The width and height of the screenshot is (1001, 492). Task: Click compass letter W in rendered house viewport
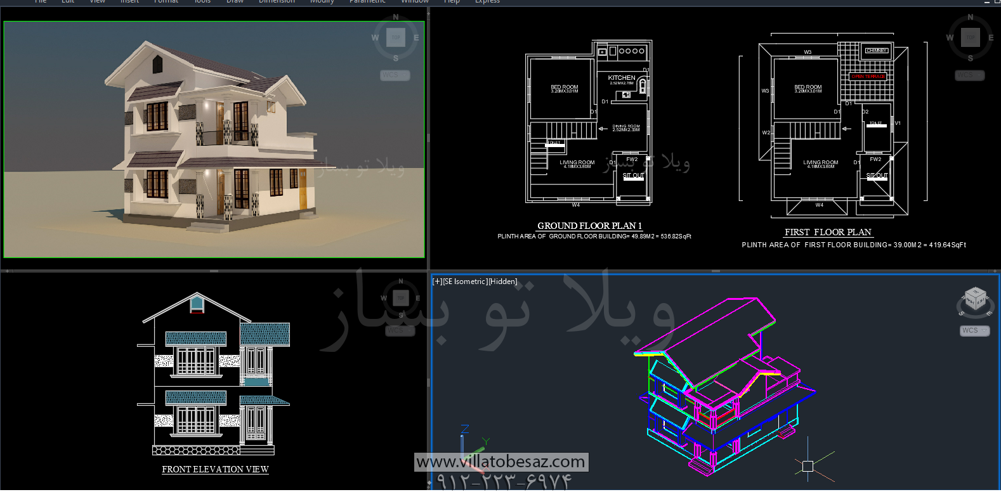375,38
